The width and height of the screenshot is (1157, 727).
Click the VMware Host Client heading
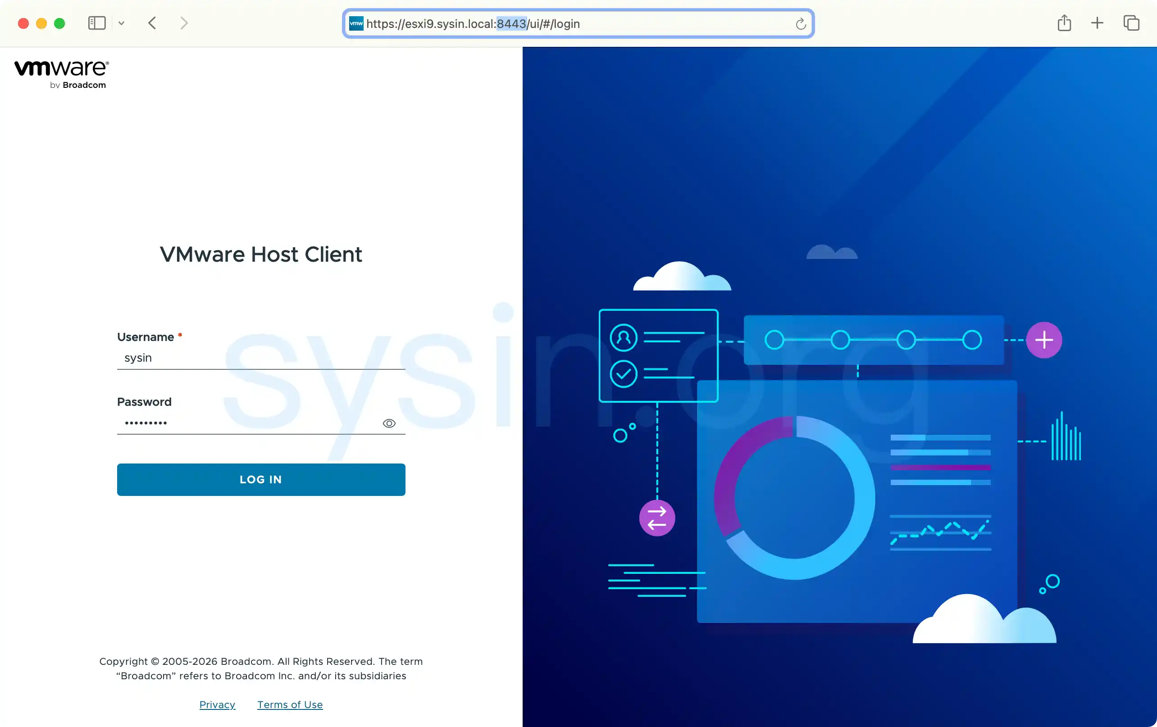coord(261,254)
